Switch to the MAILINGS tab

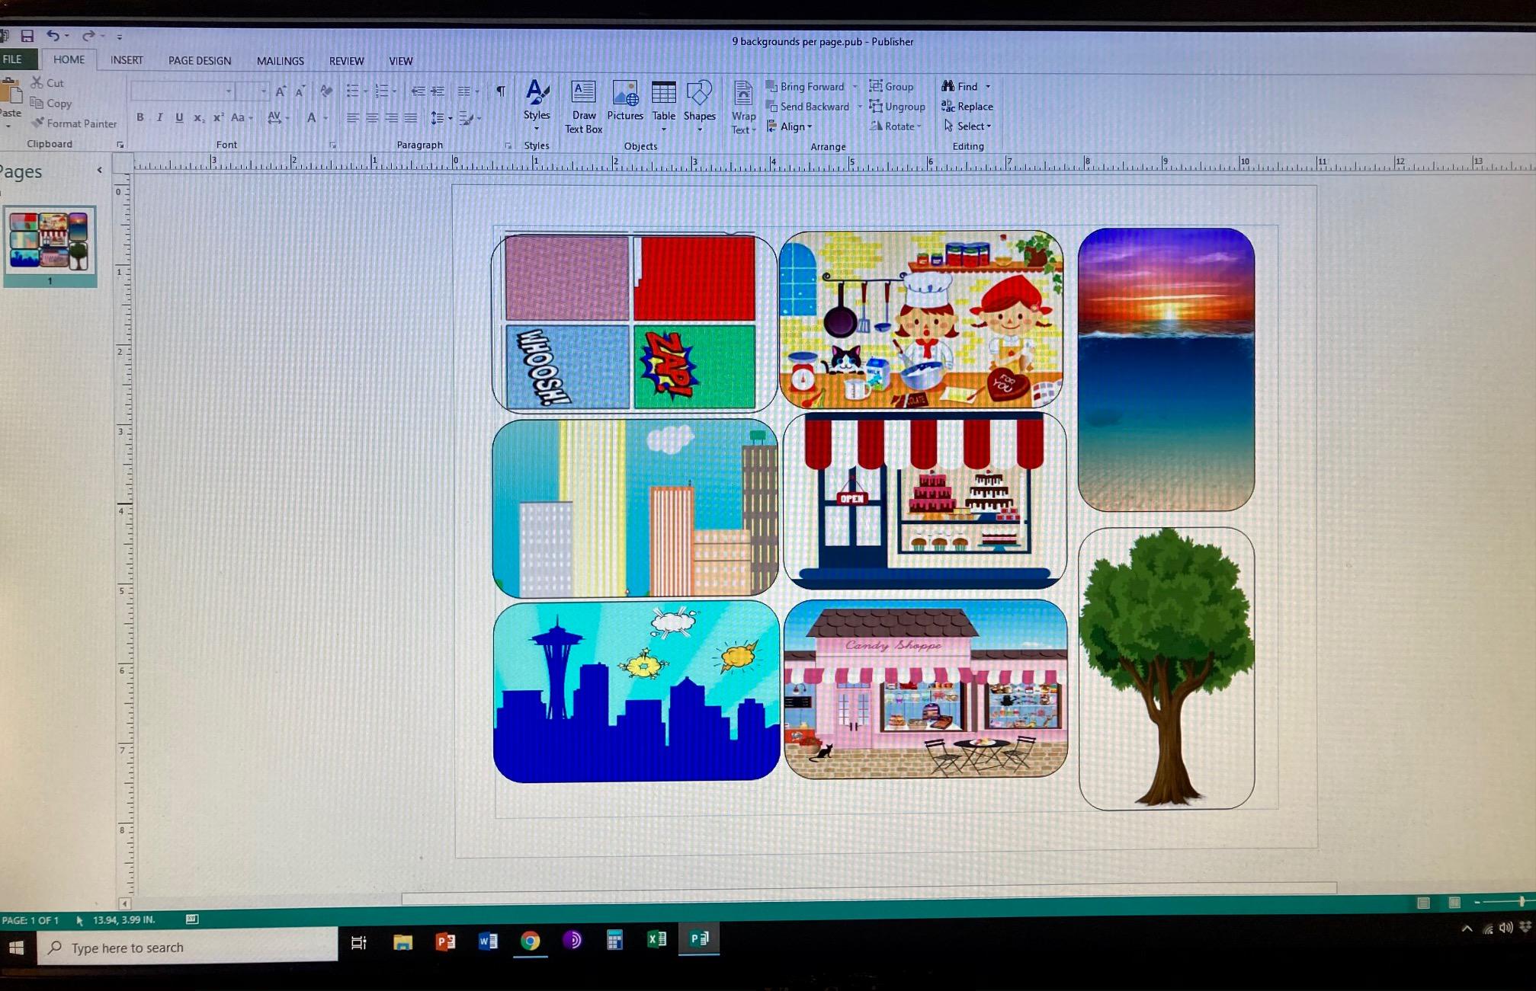click(x=281, y=61)
